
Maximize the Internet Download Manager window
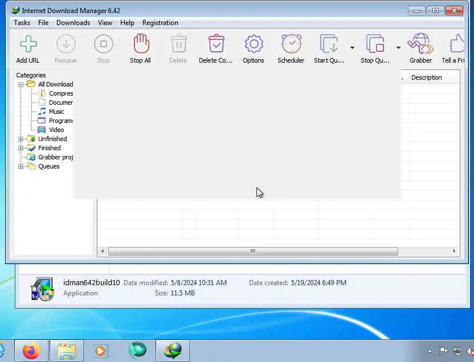tap(435, 11)
